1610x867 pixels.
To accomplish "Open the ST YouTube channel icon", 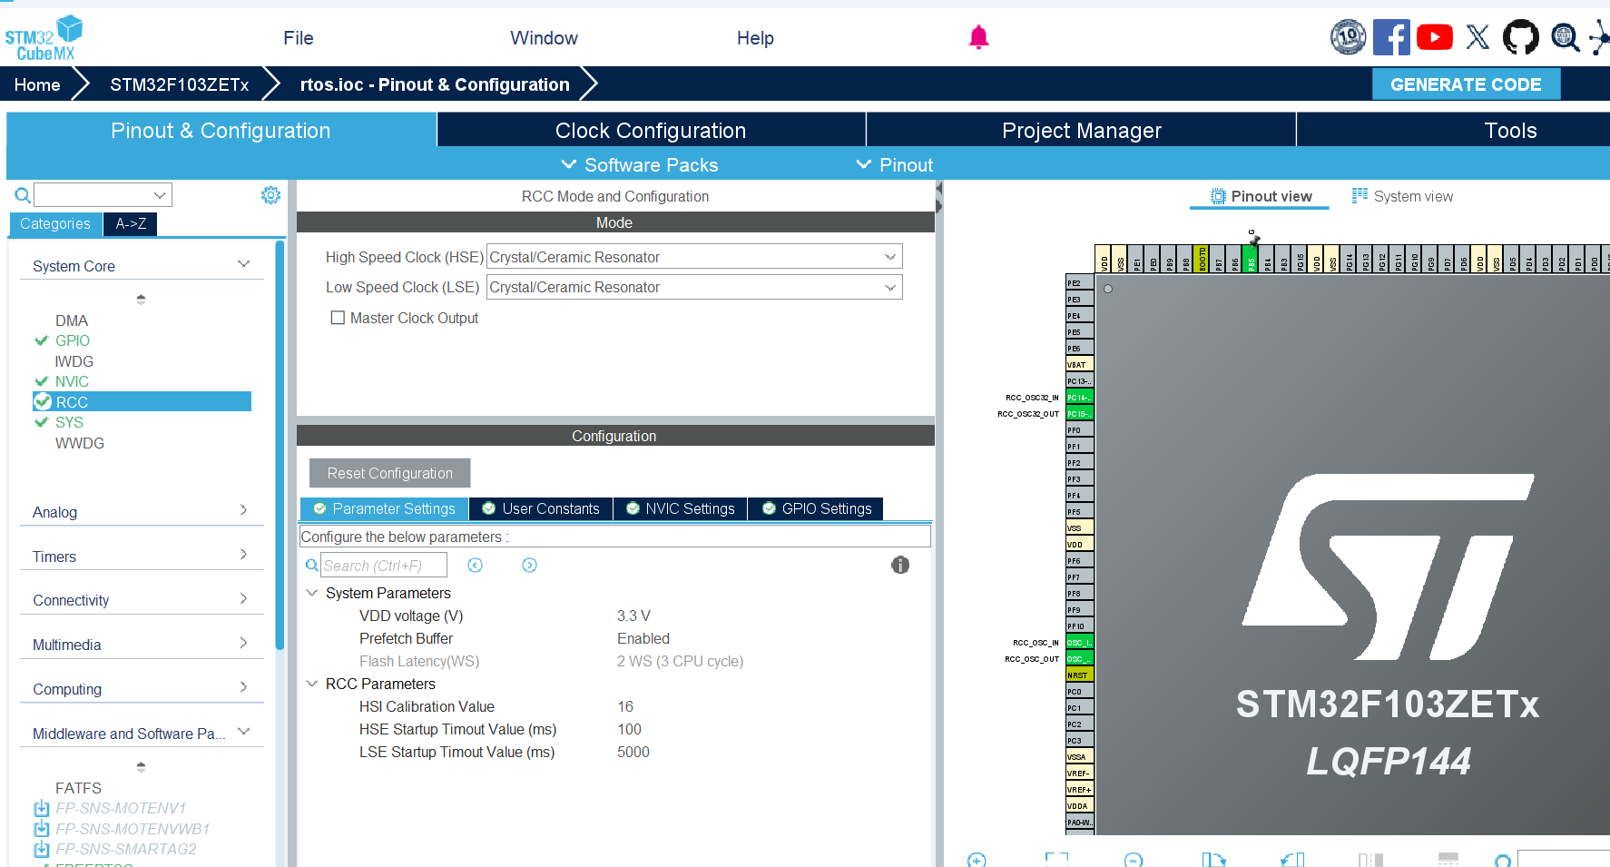I will coord(1434,37).
